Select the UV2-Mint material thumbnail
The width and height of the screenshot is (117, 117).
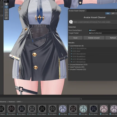click(x=83, y=109)
